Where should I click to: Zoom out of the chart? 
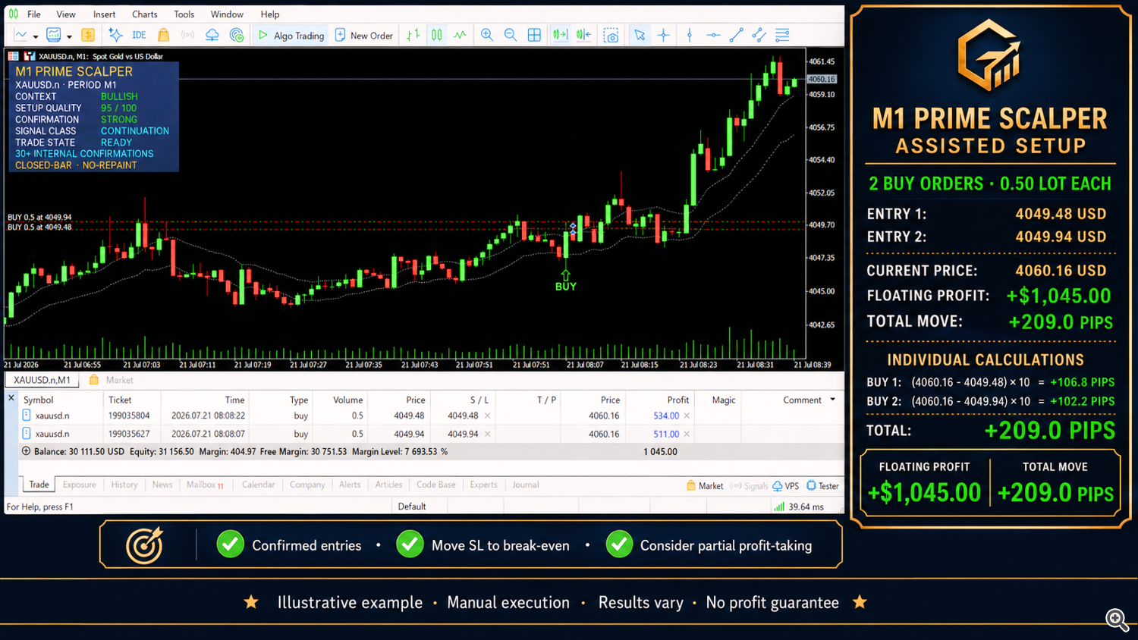[x=511, y=35]
